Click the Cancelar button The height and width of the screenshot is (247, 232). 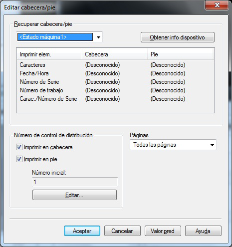[x=122, y=231]
